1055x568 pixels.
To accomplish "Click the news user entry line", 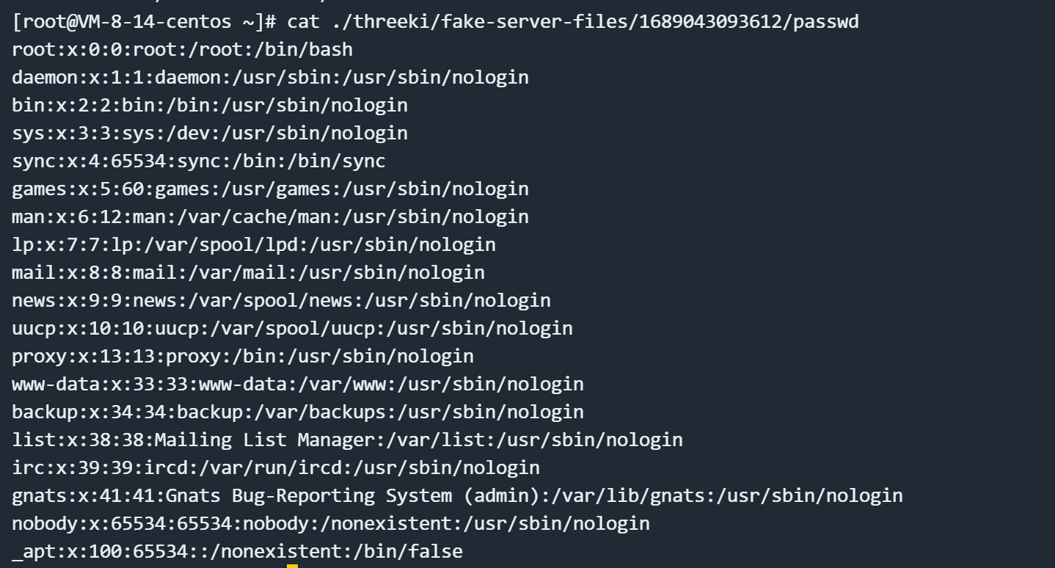I will 281,300.
